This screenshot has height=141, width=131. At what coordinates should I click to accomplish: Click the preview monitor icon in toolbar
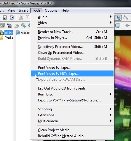[x=118, y=26]
